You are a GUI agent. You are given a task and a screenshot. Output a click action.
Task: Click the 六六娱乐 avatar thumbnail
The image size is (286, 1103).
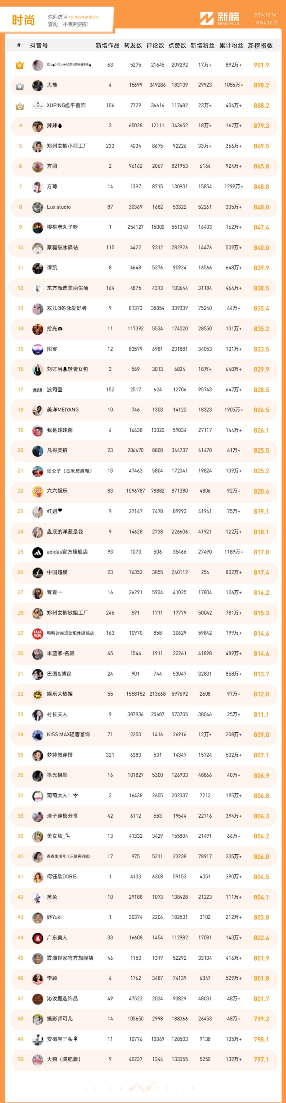point(38,491)
